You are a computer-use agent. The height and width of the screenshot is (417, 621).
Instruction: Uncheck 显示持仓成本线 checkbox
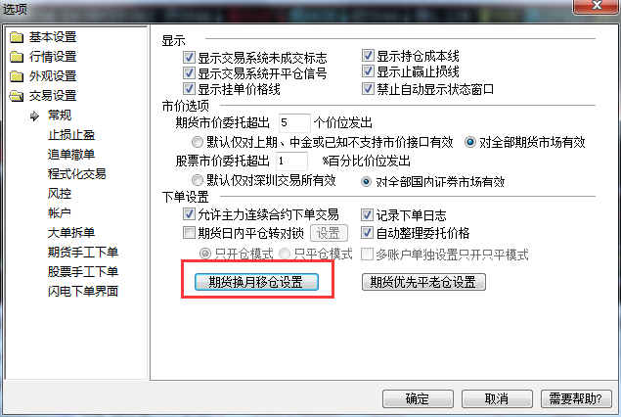click(x=368, y=55)
